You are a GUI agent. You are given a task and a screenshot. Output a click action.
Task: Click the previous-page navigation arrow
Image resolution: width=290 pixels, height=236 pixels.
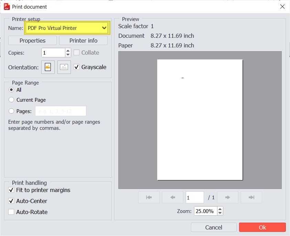point(172,197)
